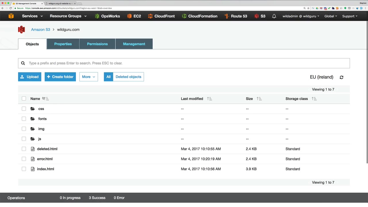Click the error.html file icon
Viewport: 368px width, 207px height.
33,159
